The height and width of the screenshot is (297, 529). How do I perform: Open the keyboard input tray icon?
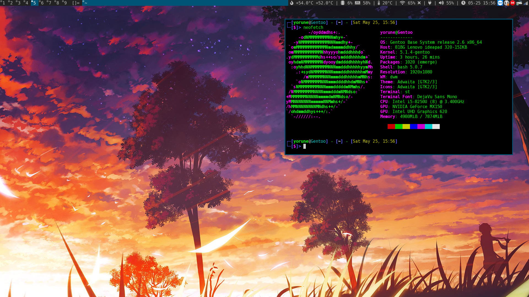[x=519, y=3]
